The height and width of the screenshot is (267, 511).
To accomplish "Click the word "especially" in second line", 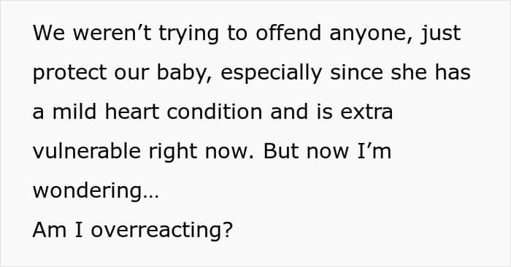I will (272, 74).
